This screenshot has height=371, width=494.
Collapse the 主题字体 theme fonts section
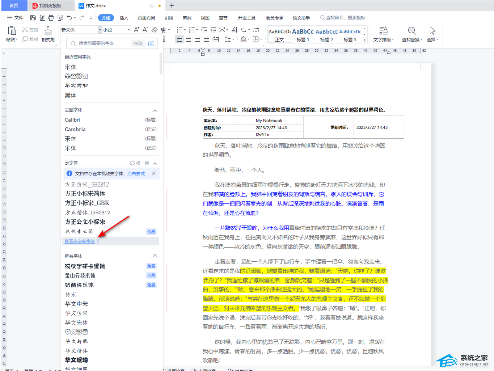155,110
